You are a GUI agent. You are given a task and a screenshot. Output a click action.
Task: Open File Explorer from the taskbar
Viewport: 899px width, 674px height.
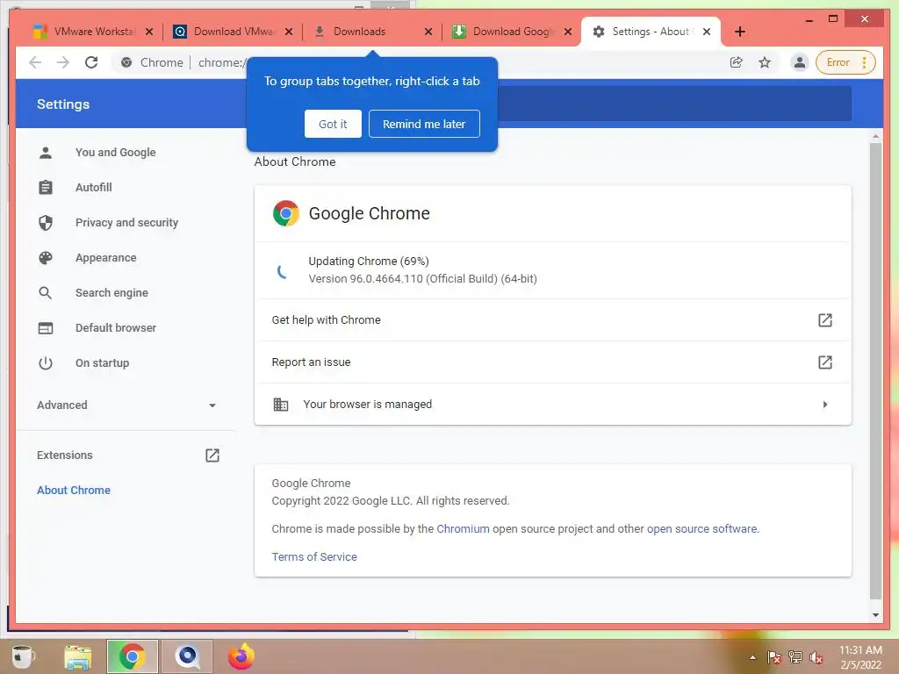[x=78, y=656]
